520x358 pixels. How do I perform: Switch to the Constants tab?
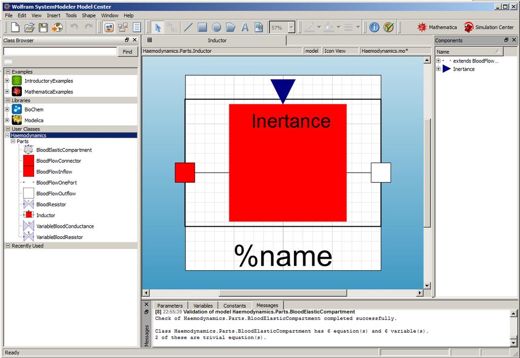[x=235, y=306]
